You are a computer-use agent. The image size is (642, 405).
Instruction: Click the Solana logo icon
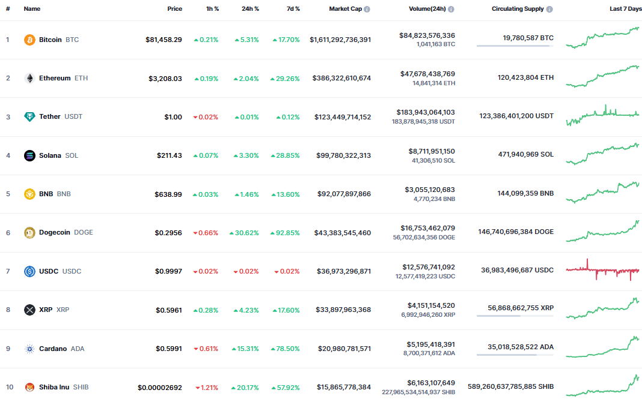(x=29, y=155)
